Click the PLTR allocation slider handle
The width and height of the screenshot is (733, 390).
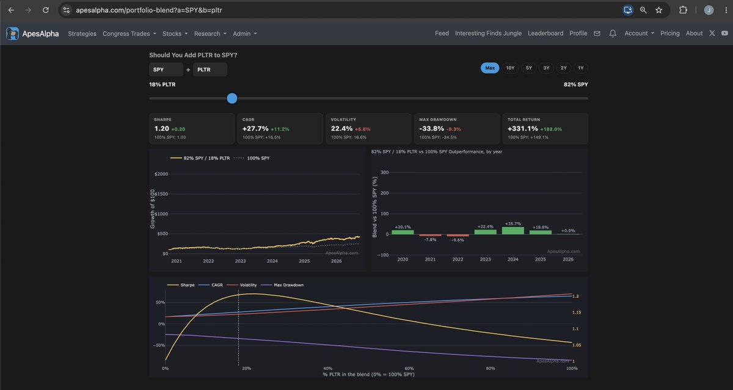point(232,98)
